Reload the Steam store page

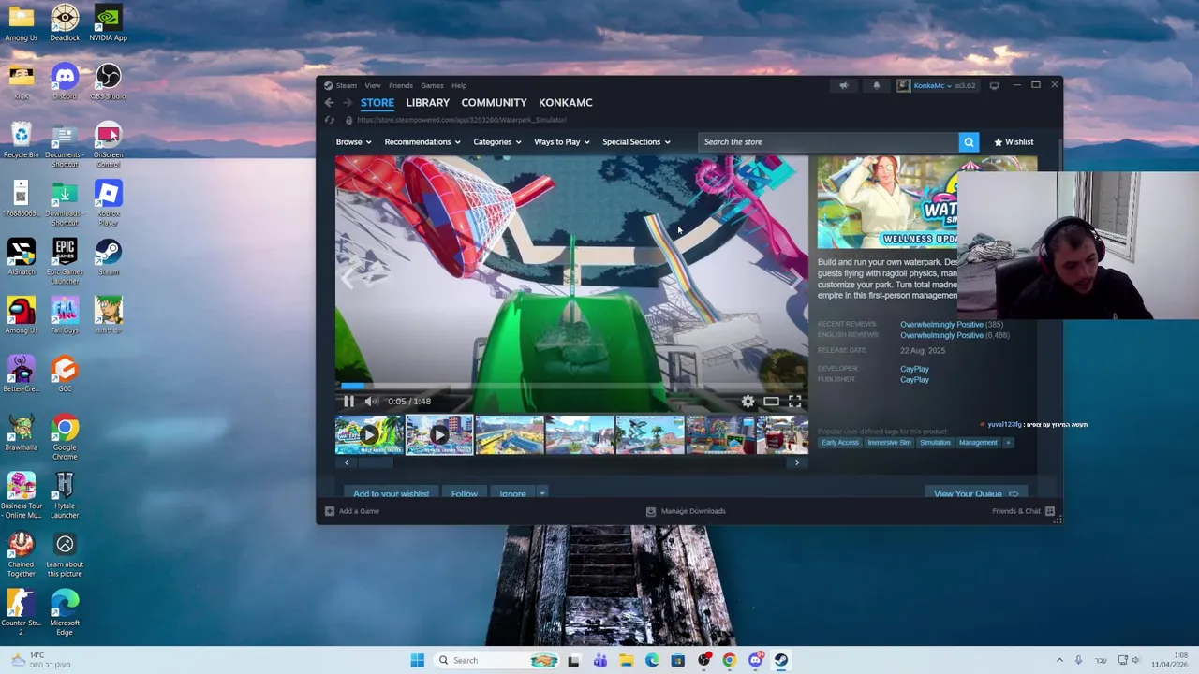point(330,120)
